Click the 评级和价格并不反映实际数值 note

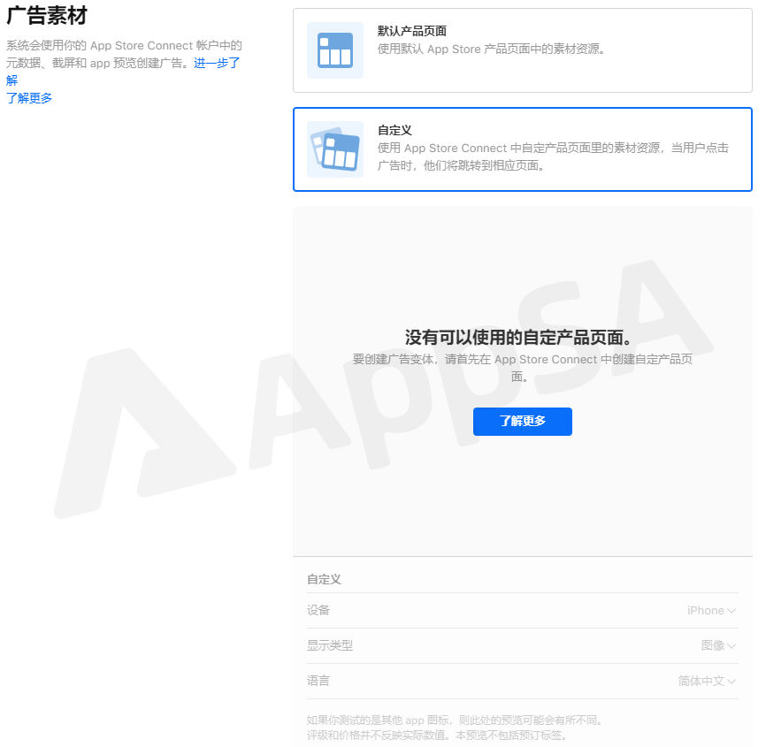coord(437,736)
